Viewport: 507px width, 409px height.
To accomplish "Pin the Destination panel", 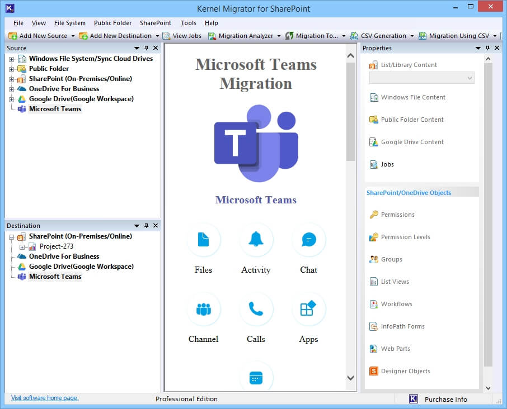I will click(146, 225).
